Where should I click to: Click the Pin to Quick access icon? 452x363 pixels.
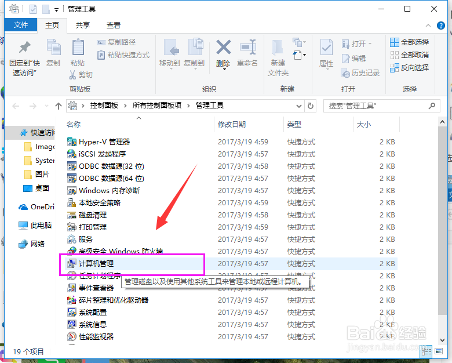[x=24, y=48]
